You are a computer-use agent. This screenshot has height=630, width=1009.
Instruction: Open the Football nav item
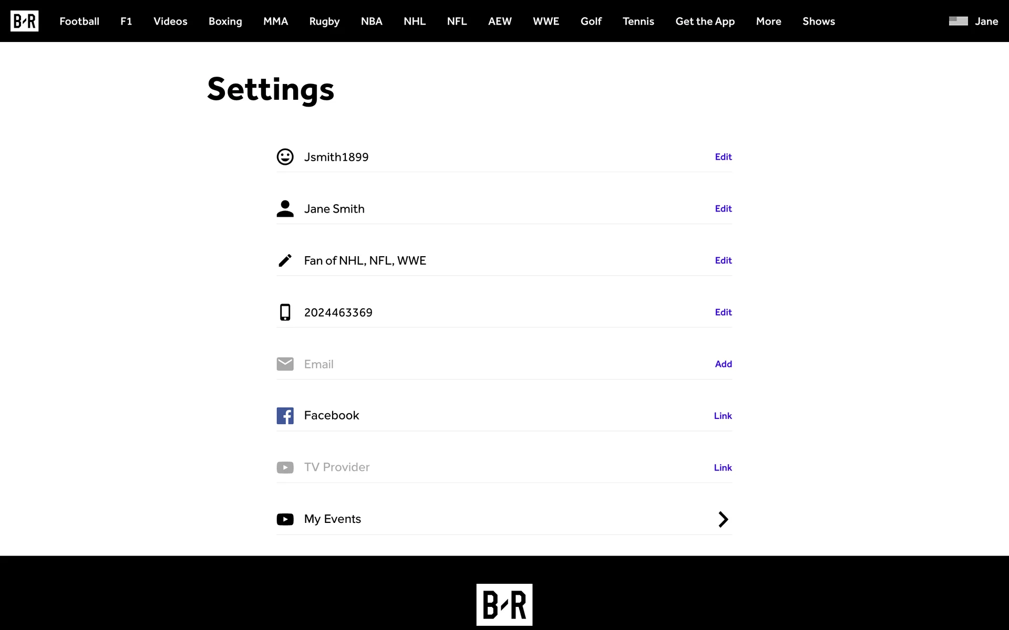[x=79, y=22]
